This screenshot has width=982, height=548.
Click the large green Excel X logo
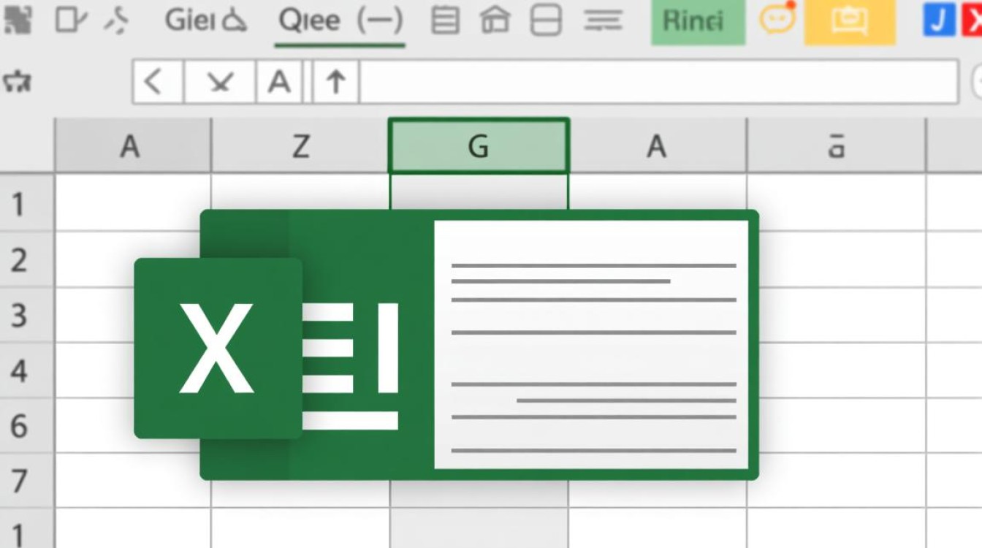tap(218, 349)
